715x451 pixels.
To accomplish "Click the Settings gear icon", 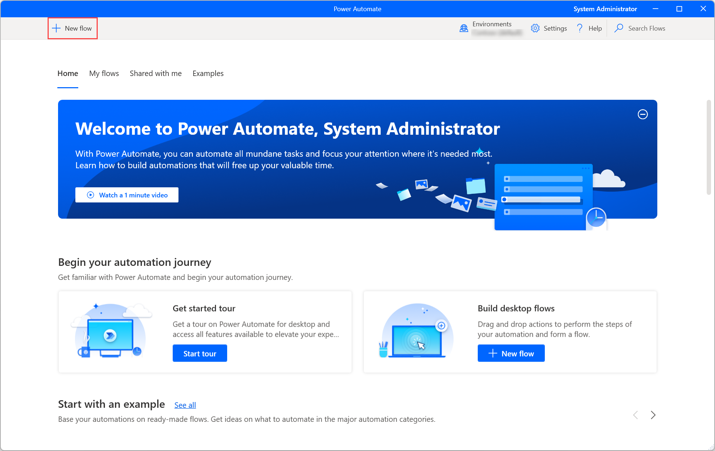I will (535, 28).
